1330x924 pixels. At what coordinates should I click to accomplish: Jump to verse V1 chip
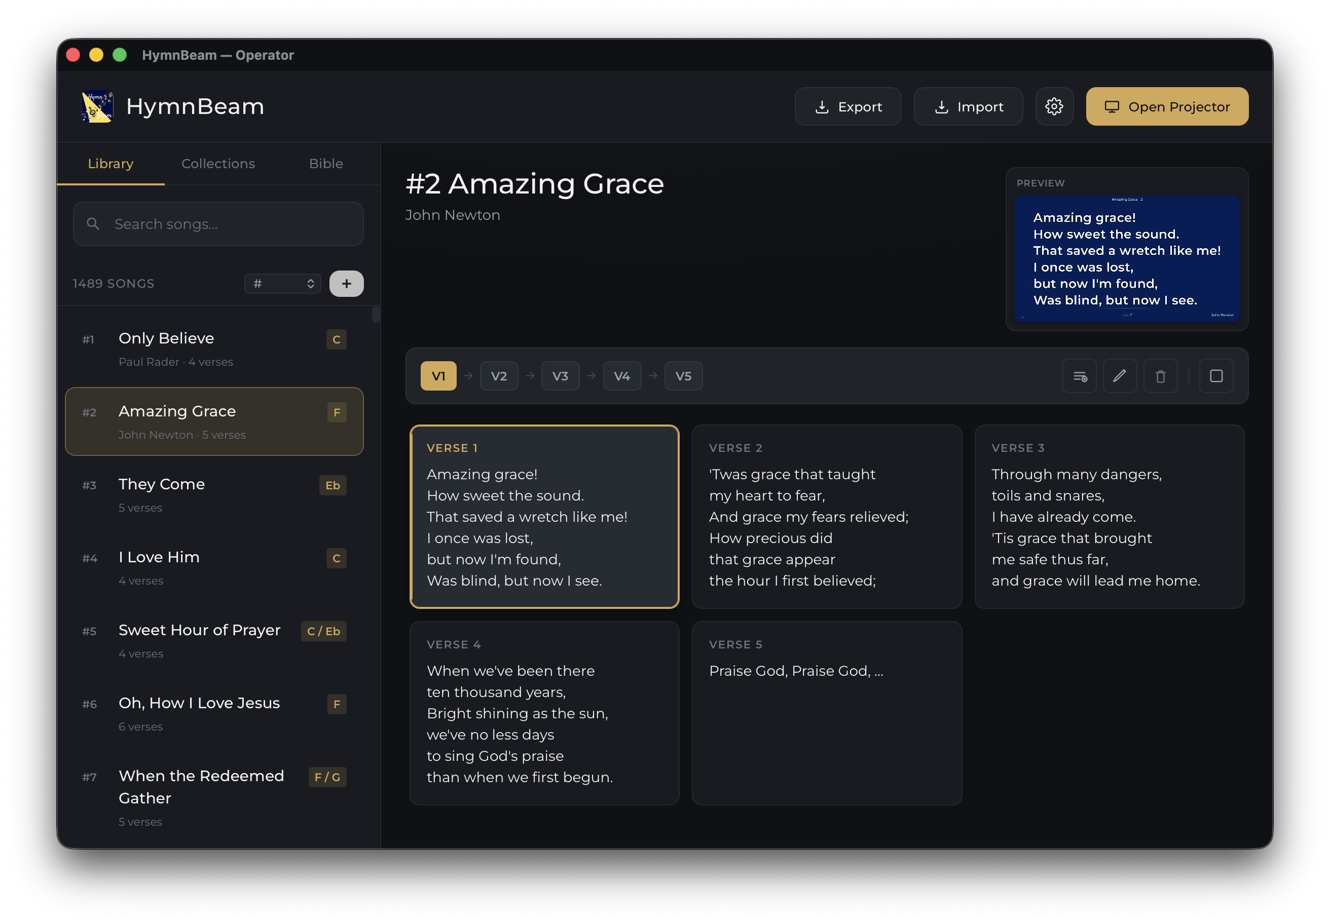(x=438, y=376)
